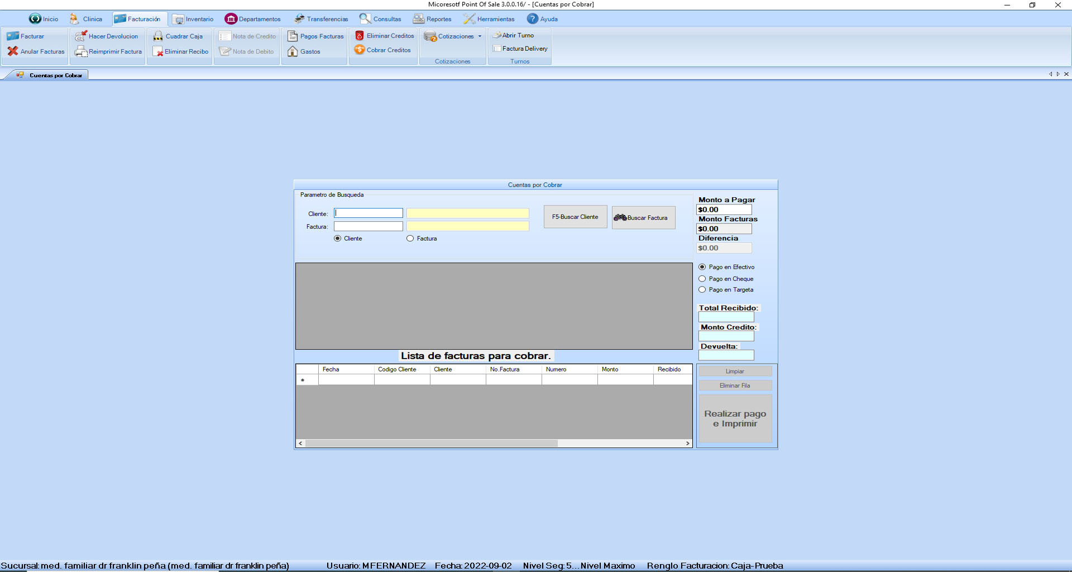The width and height of the screenshot is (1072, 572).
Task: Click the Nota de Credito icon
Action: click(224, 36)
